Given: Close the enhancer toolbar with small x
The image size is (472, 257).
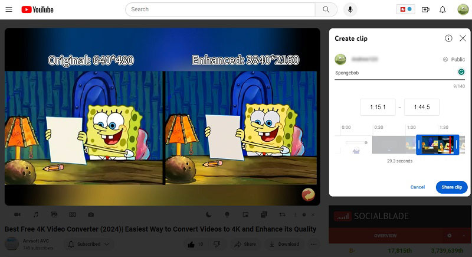Looking at the screenshot, I should point(313,214).
